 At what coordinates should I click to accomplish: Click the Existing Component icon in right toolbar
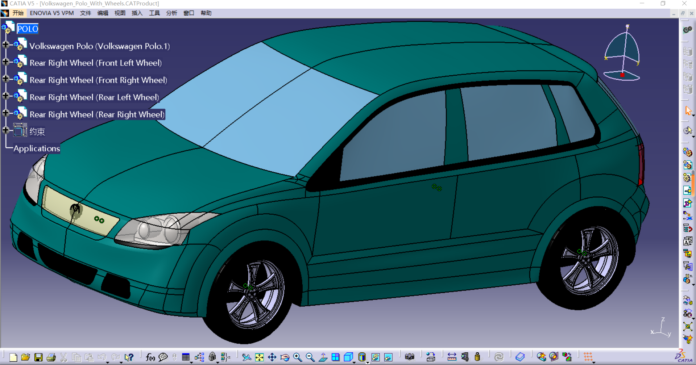688,190
